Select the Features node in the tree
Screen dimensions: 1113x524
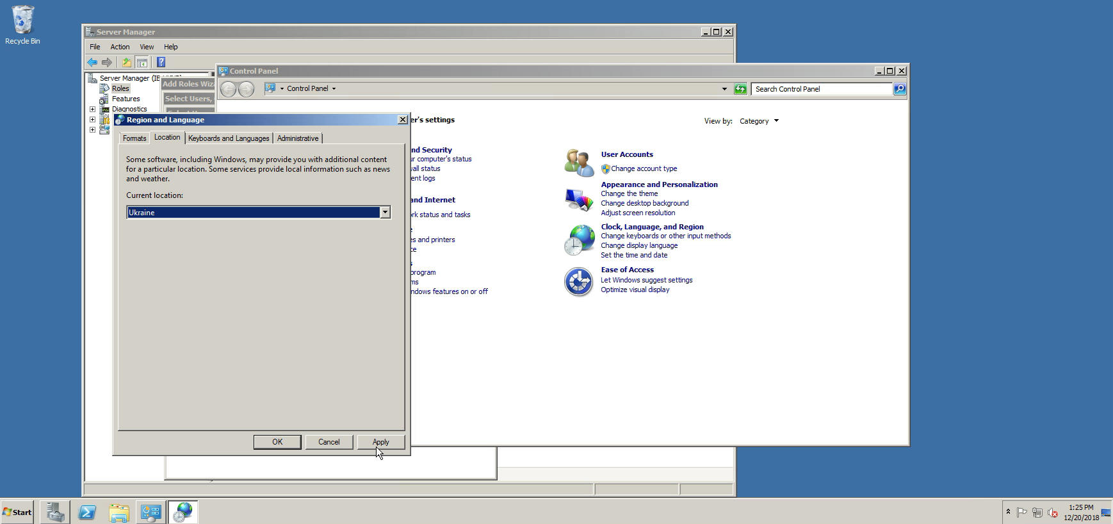pyautogui.click(x=126, y=99)
